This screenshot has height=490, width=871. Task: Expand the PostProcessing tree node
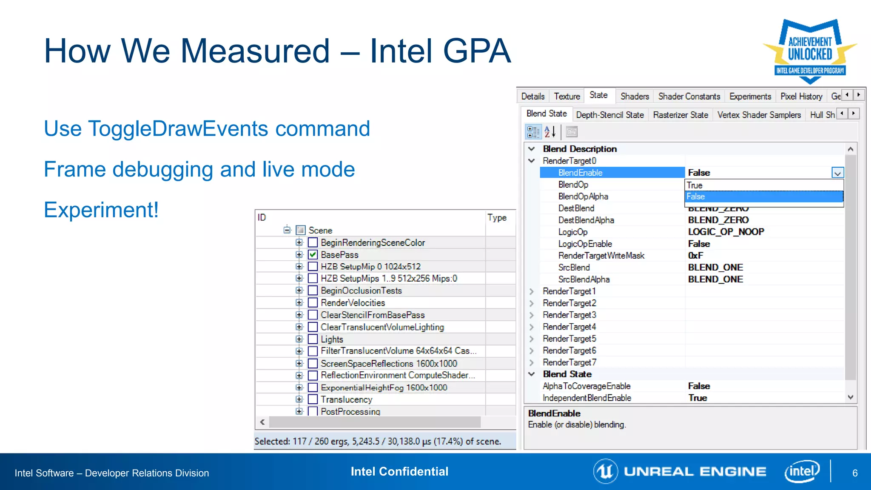pos(299,411)
